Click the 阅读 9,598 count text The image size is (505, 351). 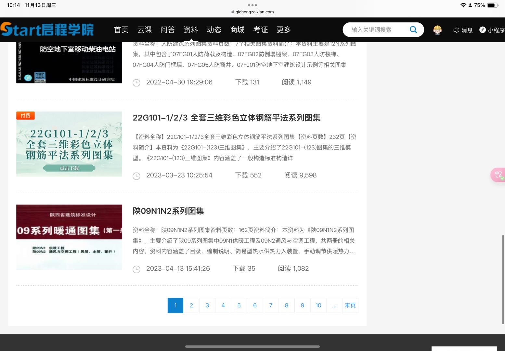[300, 175]
